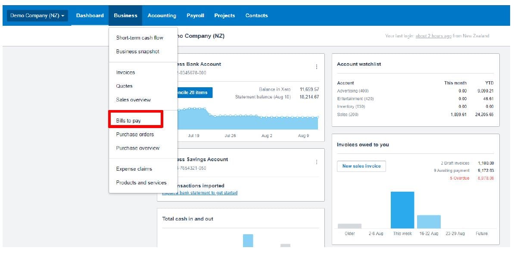
Task: Open Expense claims menu entry
Action: 134,169
